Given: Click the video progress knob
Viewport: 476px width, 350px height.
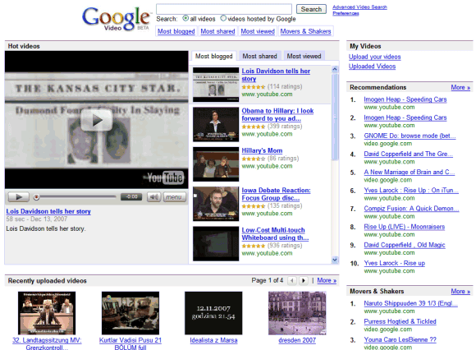Looking at the screenshot, I should click(x=36, y=197).
